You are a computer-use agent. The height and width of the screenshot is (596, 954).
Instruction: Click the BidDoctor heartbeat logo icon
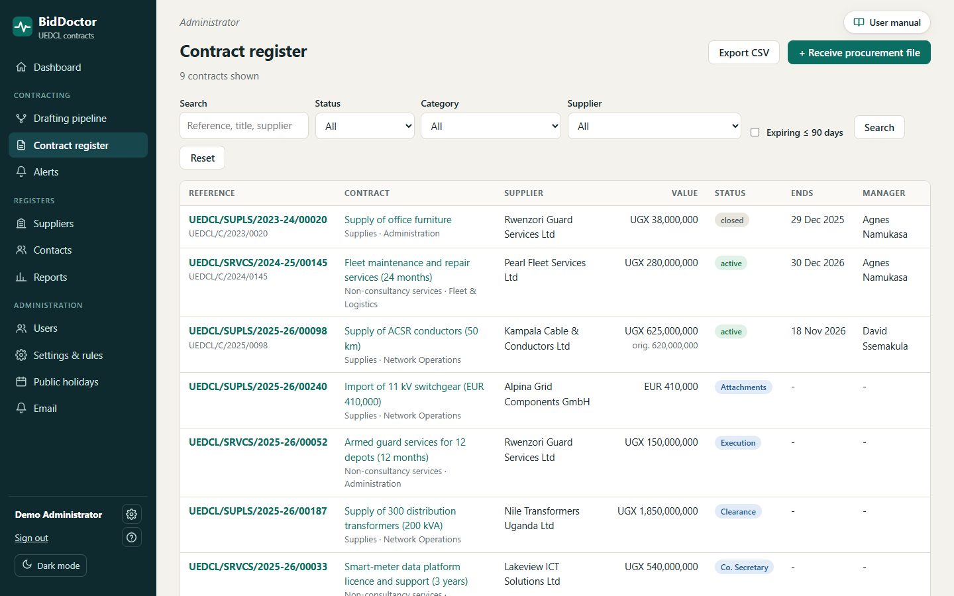point(23,26)
